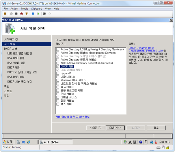Open the File menu

pyautogui.click(x=5, y=9)
